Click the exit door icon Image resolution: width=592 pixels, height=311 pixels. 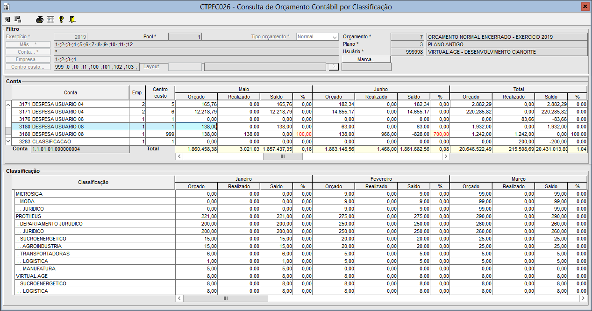72,20
